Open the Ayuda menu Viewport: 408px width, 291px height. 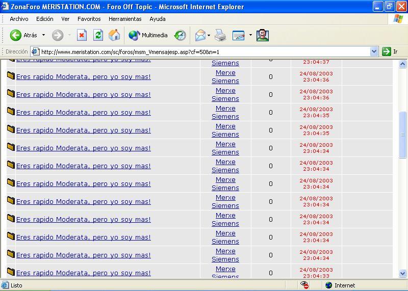(x=158, y=19)
